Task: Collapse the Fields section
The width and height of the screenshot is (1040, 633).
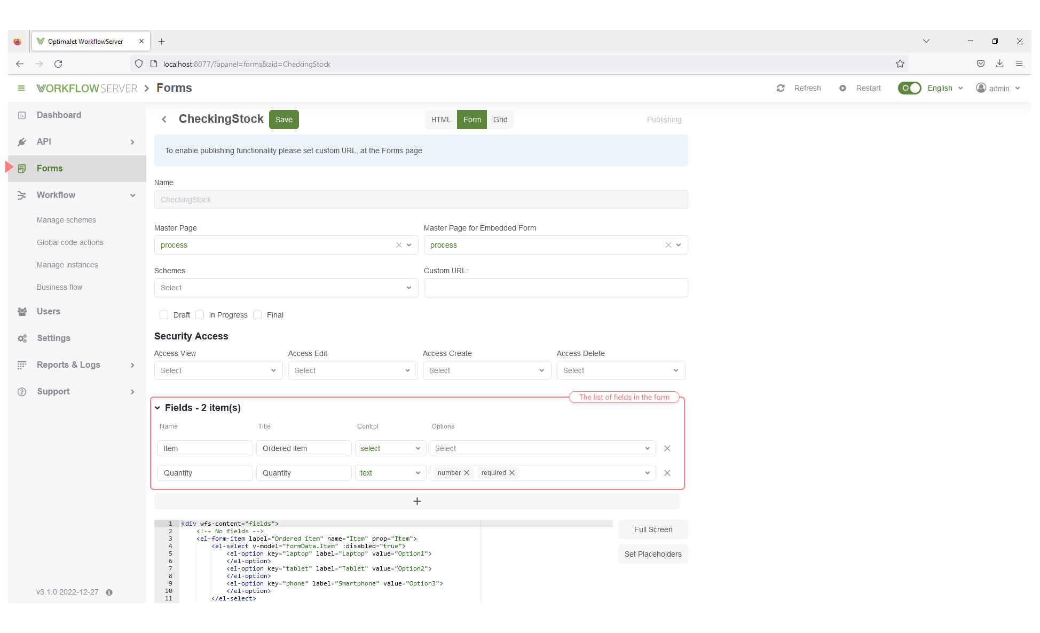Action: [157, 408]
